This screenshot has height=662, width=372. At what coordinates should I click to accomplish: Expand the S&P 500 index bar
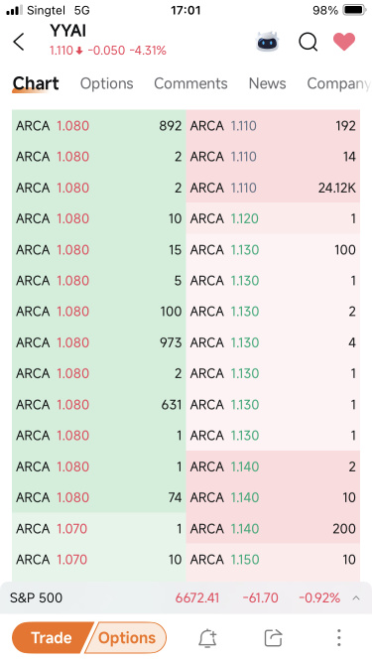click(x=186, y=597)
